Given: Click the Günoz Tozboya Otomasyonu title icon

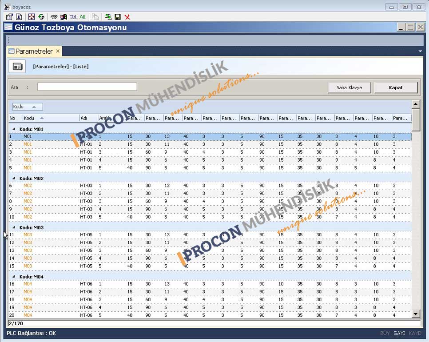Looking at the screenshot, I should [8, 27].
